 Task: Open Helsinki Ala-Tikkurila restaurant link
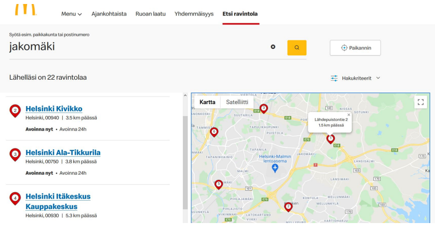[x=63, y=152]
